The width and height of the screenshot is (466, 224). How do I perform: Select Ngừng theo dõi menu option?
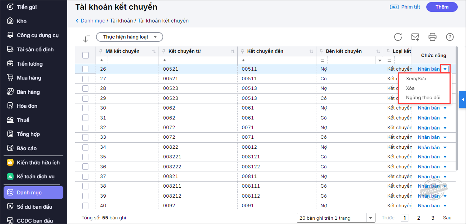(x=423, y=97)
